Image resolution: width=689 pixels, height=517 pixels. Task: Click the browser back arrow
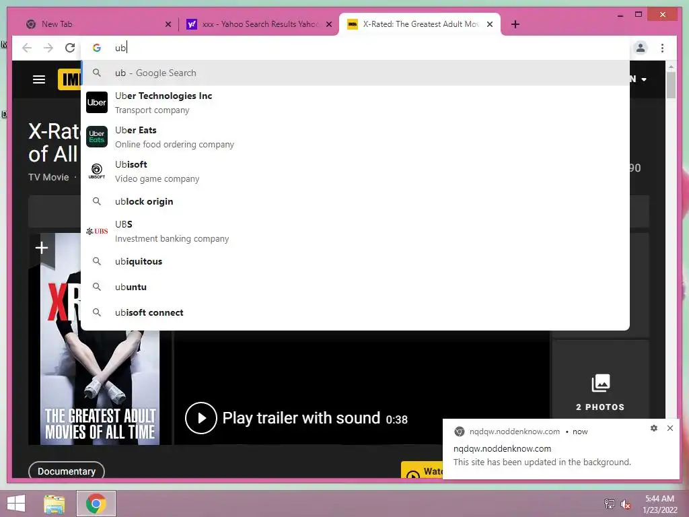27,48
